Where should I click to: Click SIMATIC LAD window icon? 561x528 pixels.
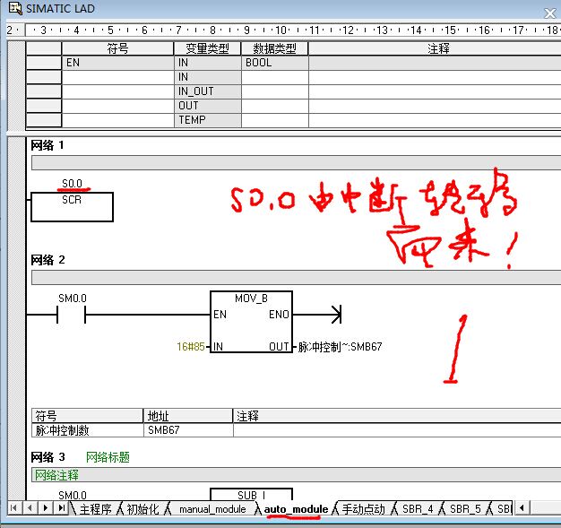(x=15, y=8)
